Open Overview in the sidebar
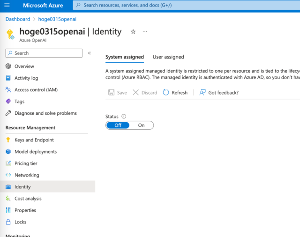 pos(24,67)
